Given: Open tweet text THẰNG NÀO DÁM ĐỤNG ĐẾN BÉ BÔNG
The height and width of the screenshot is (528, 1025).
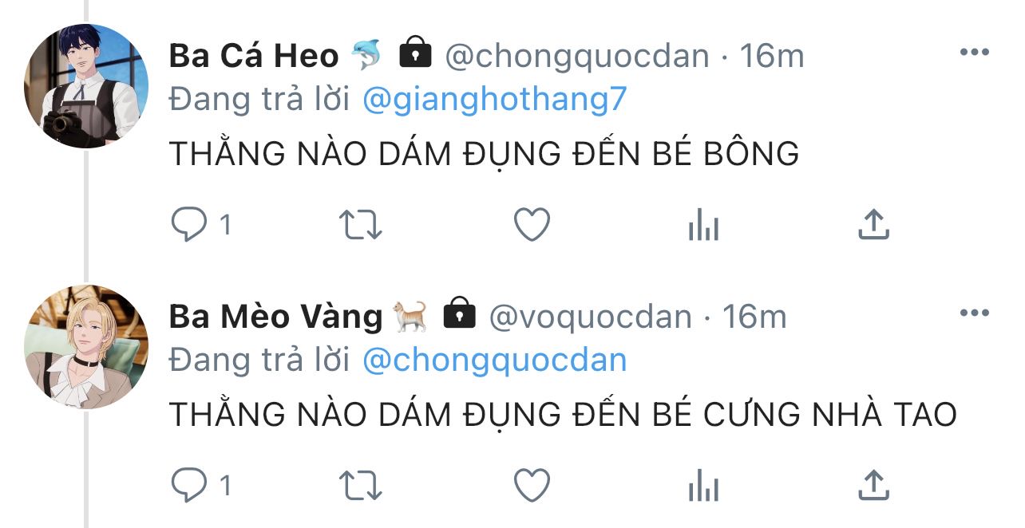Looking at the screenshot, I should (x=484, y=152).
